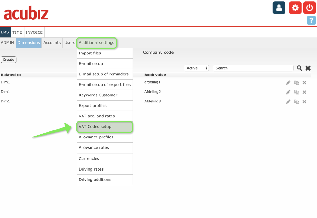
Task: Select Import files from the menu
Action: tap(105, 53)
